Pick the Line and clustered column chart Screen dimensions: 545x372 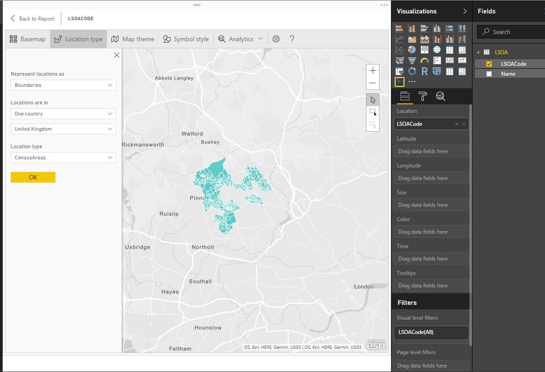[x=450, y=39]
